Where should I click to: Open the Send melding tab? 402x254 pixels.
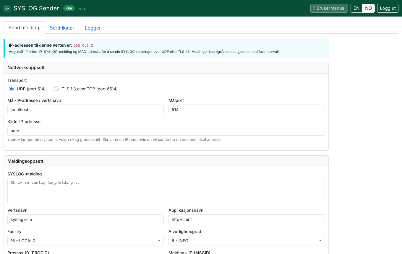24,27
